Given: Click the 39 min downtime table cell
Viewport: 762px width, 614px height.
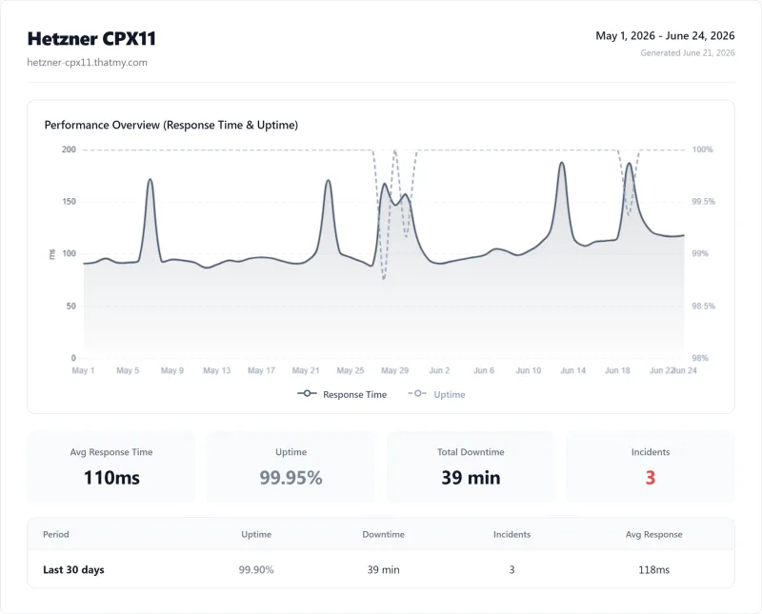Looking at the screenshot, I should coord(384,570).
